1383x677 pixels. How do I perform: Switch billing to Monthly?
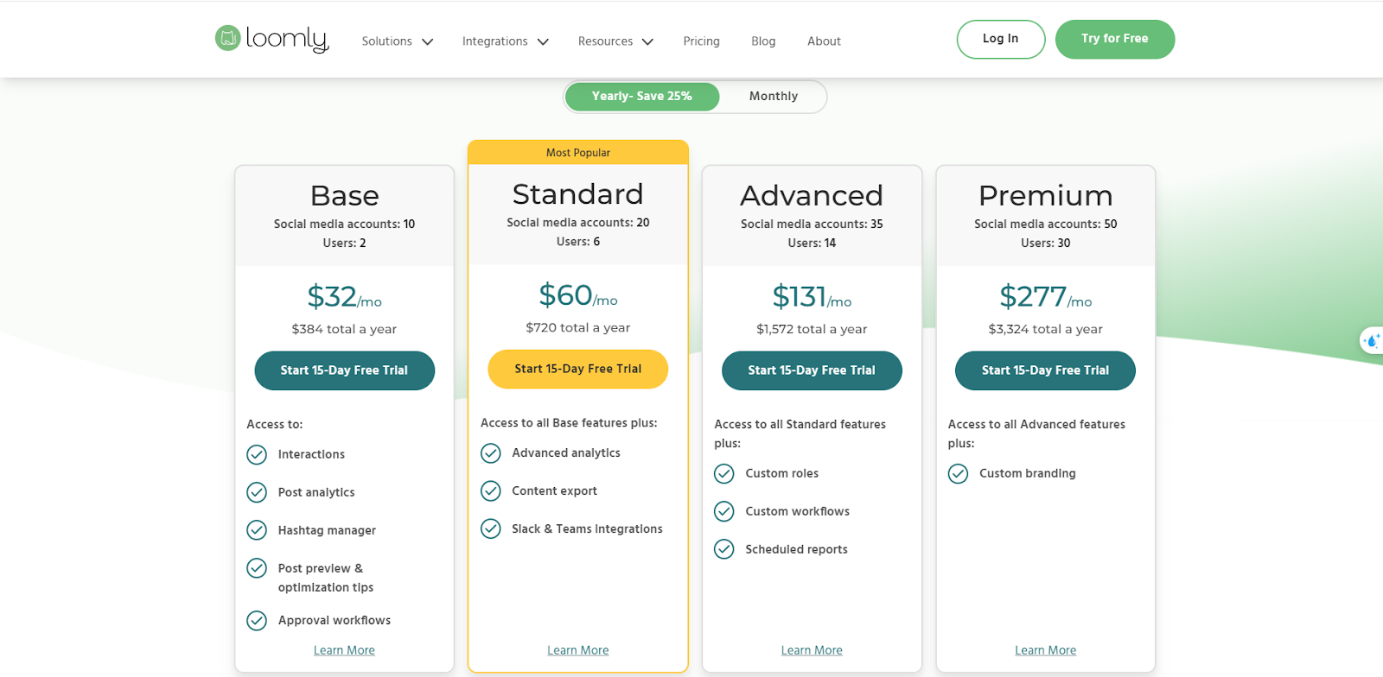pos(774,97)
